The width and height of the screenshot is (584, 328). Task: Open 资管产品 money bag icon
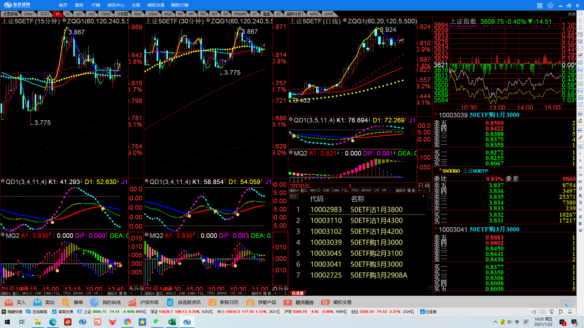click(250, 302)
